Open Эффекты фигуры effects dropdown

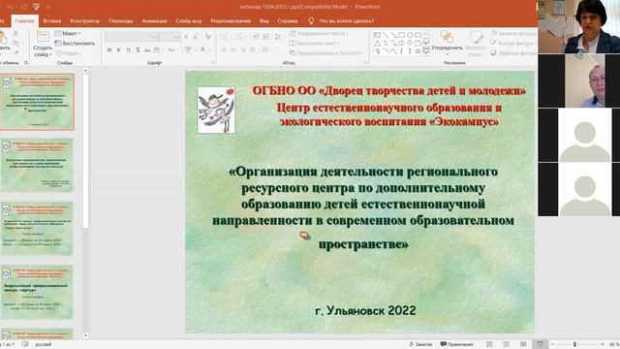point(514,52)
